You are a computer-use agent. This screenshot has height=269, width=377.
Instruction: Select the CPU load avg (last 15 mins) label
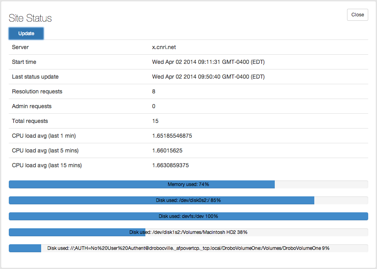[47, 165]
